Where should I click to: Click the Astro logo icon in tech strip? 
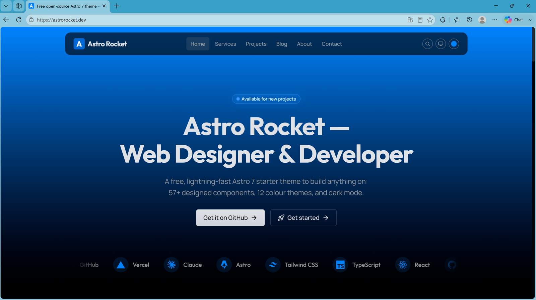pos(224,265)
